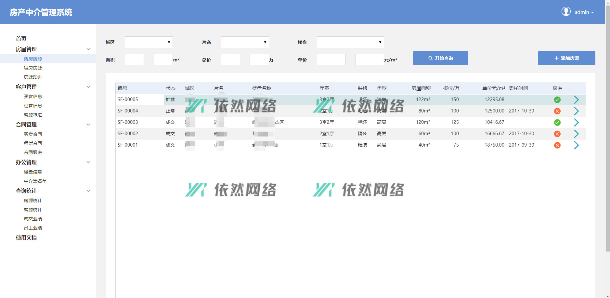Open the 楼盘 property dropdown

(x=350, y=42)
